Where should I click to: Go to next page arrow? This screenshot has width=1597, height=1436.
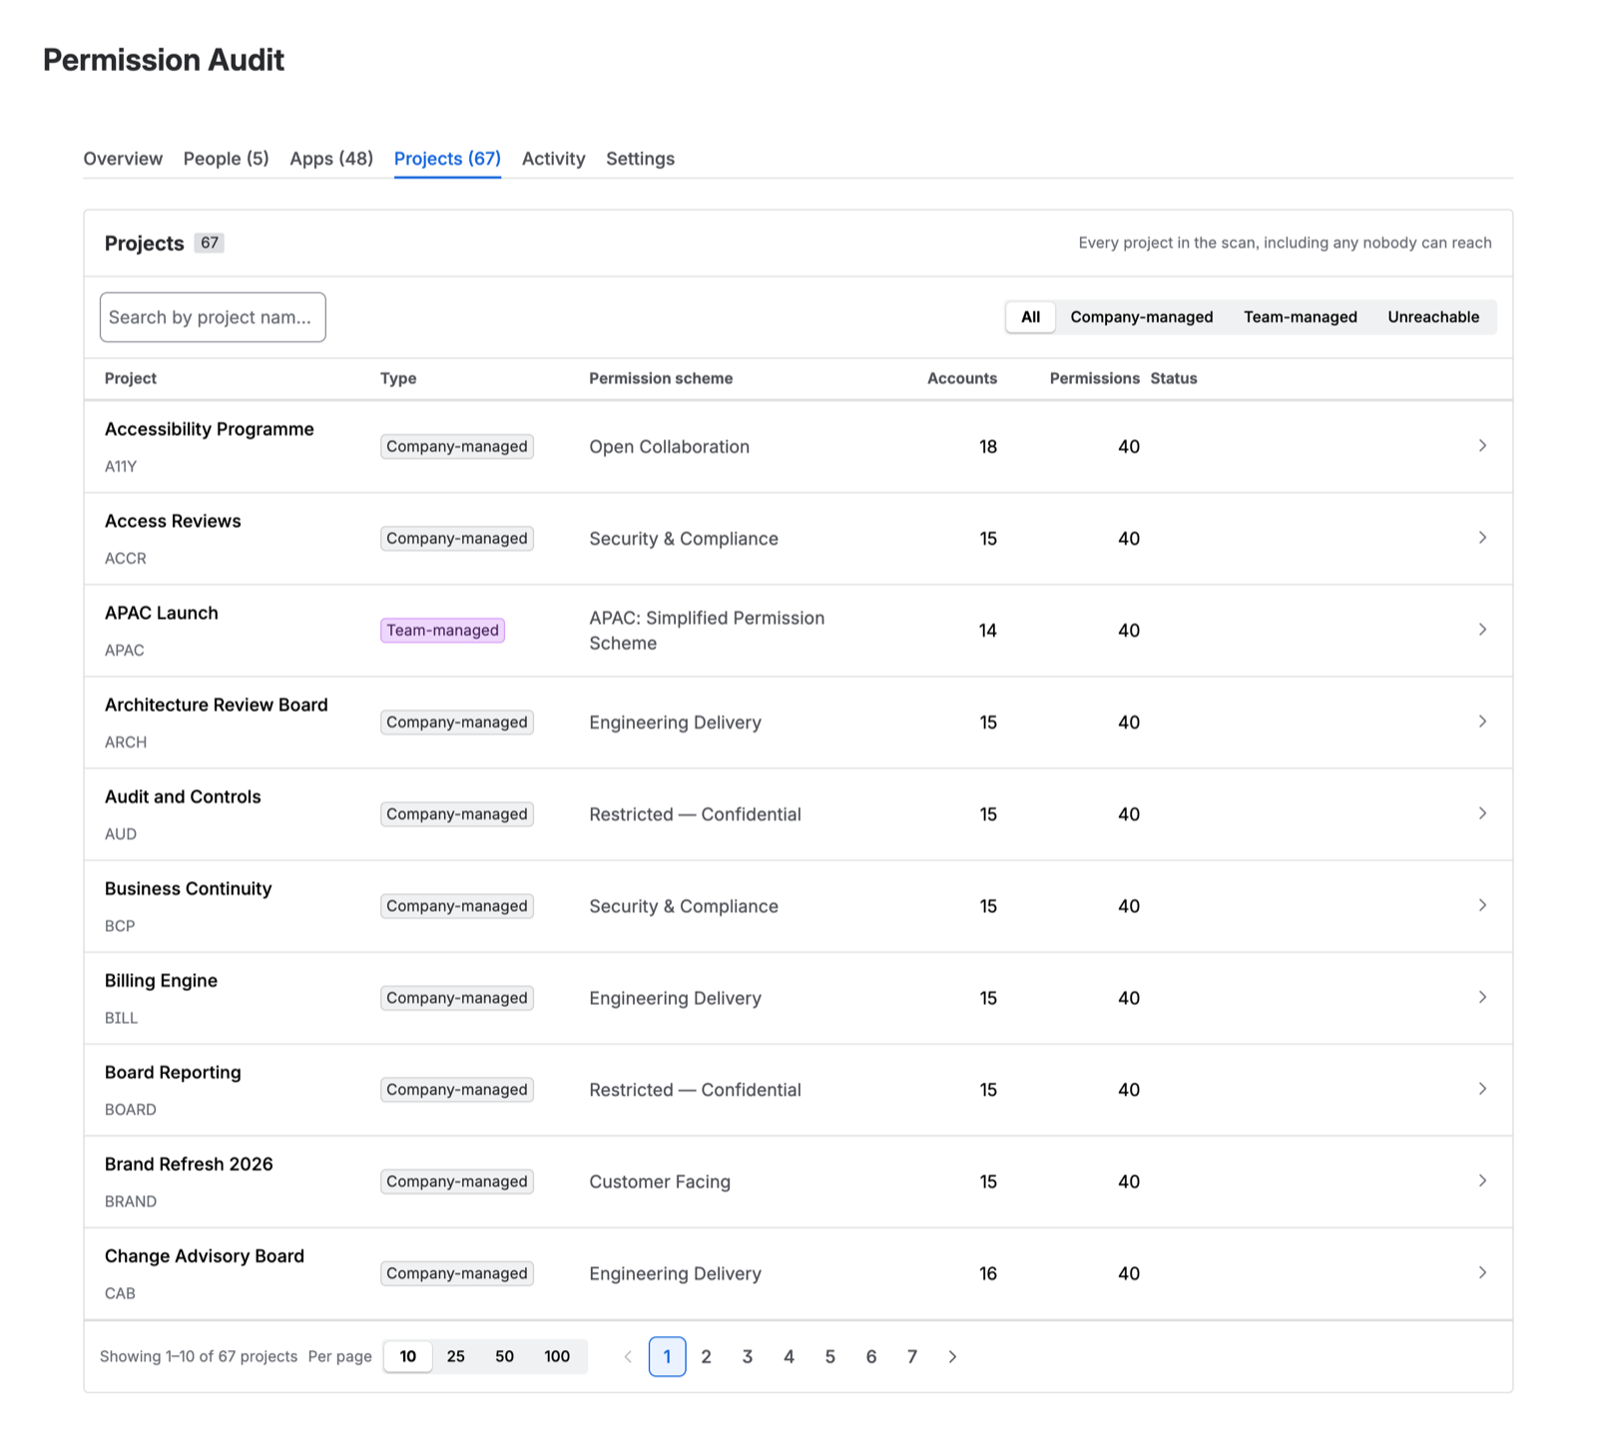pyautogui.click(x=952, y=1356)
